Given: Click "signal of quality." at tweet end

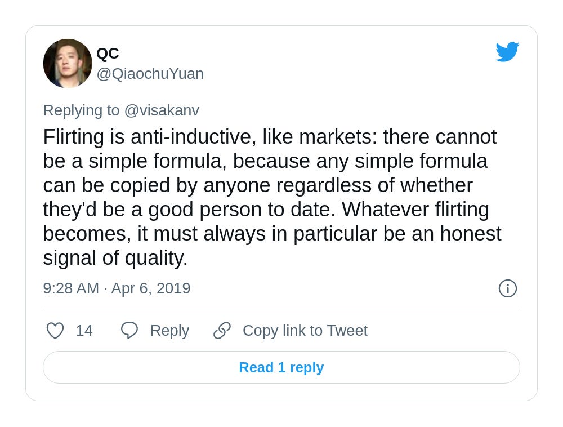Looking at the screenshot, I should coord(115,258).
